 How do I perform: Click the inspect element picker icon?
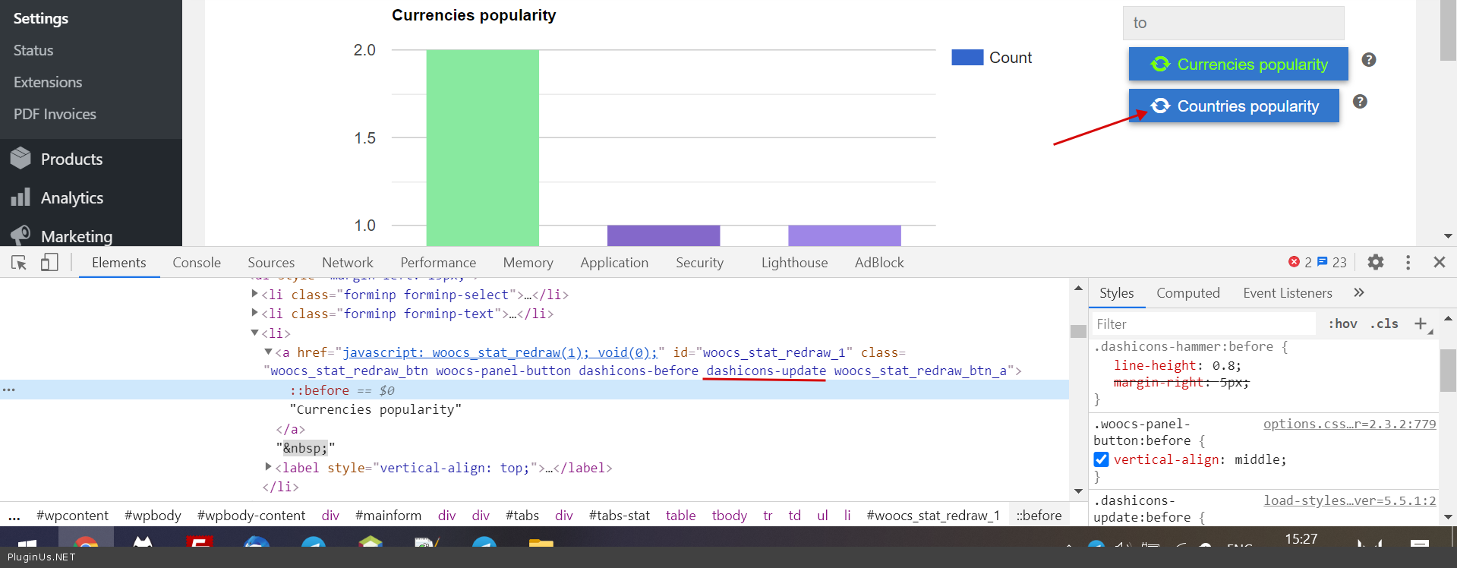pyautogui.click(x=19, y=263)
